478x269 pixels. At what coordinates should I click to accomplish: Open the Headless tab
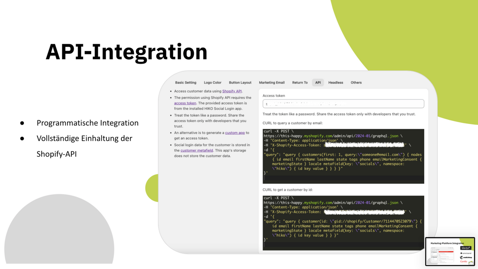click(336, 83)
